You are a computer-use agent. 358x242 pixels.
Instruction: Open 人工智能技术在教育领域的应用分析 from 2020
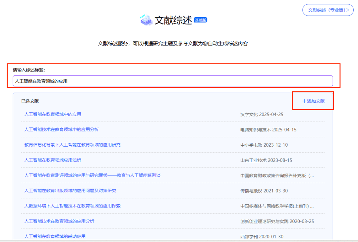[59, 221]
